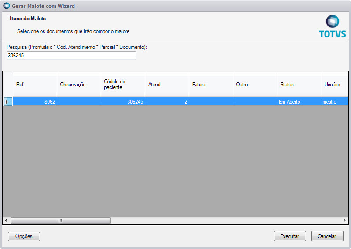This screenshot has height=249, width=351.
Task: Click the Atend. cell with value 2
Action: (167, 102)
